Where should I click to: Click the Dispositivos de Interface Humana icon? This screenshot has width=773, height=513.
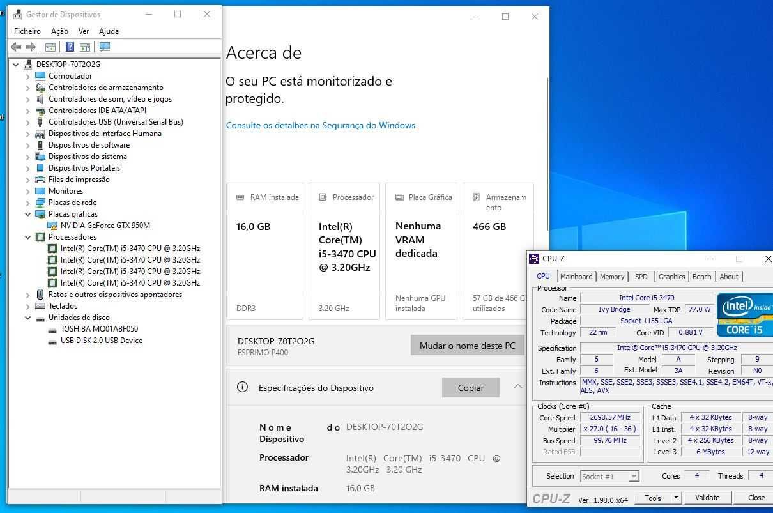coord(40,134)
